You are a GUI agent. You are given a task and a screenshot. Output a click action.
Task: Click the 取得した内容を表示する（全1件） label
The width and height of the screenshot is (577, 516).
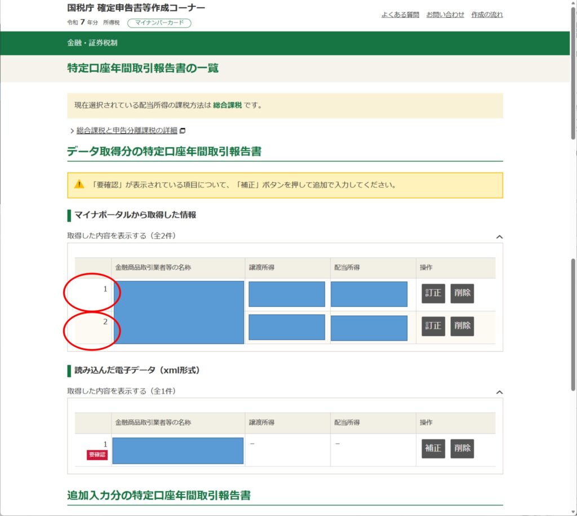click(125, 391)
